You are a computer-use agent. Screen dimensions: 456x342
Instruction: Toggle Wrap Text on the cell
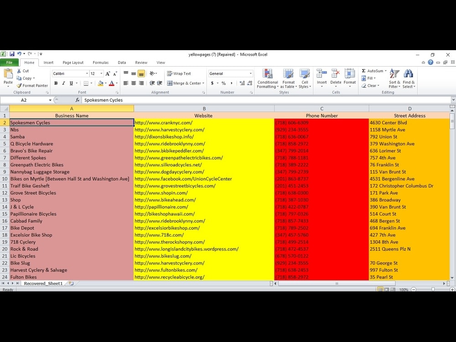point(179,73)
